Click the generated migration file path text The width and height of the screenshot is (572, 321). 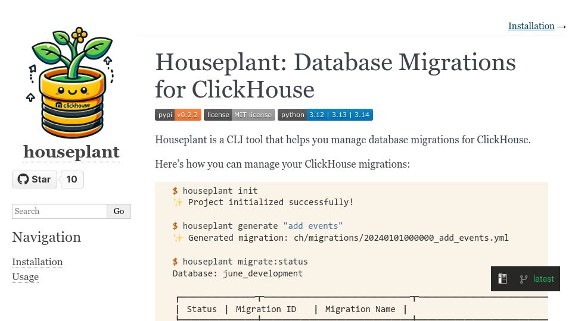click(401, 238)
